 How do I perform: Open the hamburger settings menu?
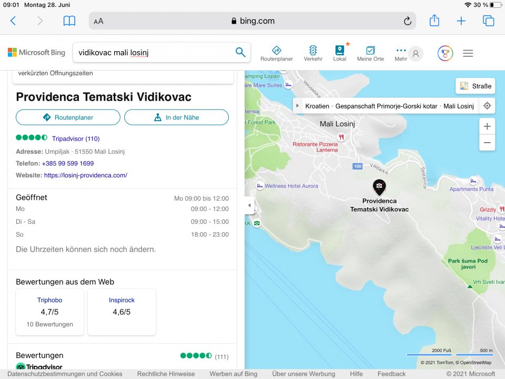(468, 53)
